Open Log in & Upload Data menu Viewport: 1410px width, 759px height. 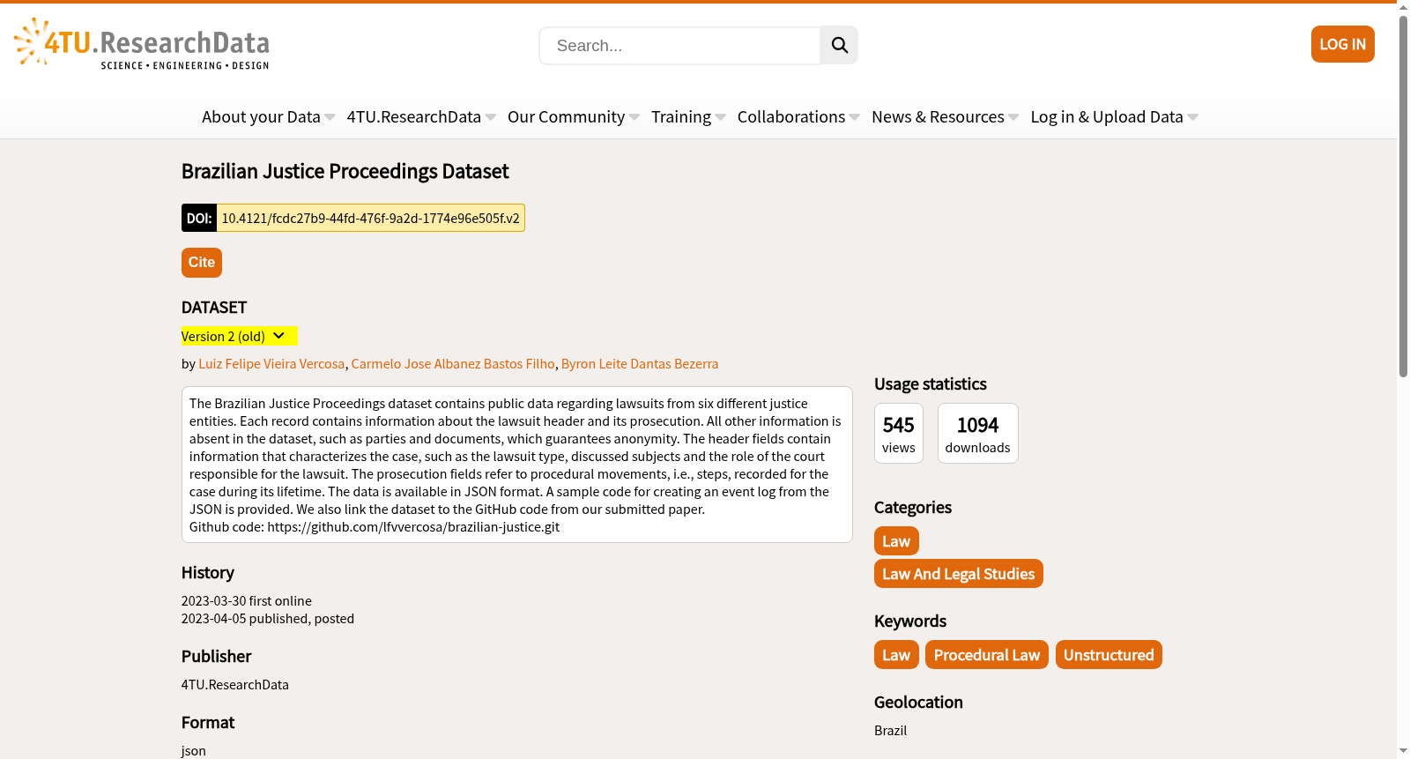pos(1114,117)
